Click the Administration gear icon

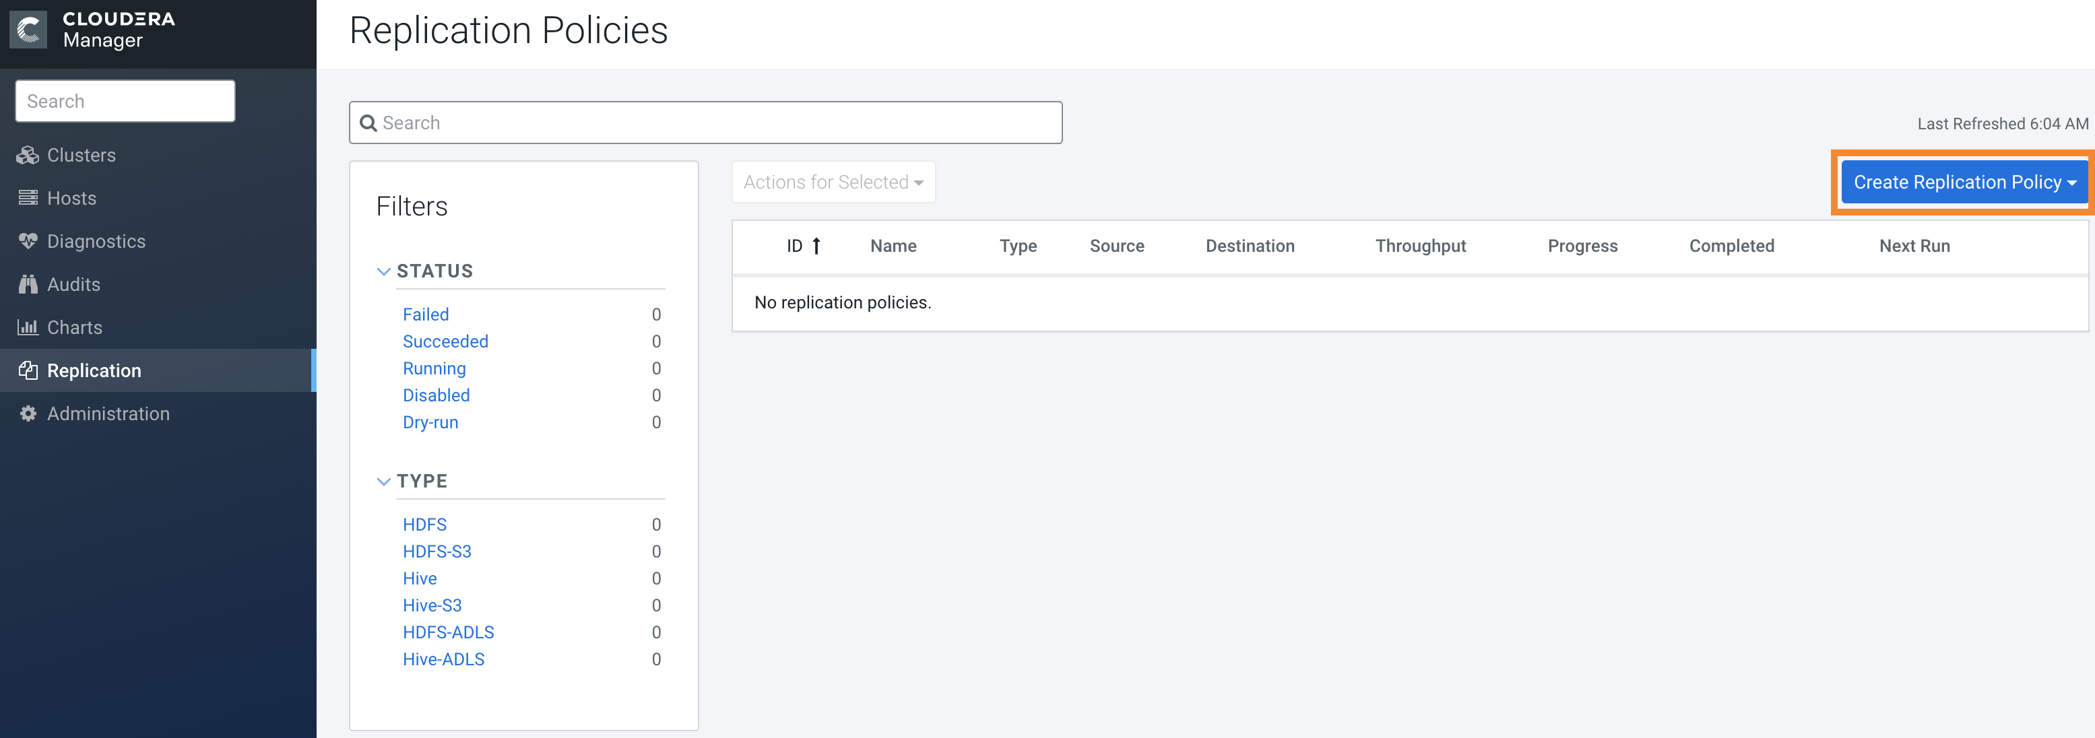tap(28, 413)
